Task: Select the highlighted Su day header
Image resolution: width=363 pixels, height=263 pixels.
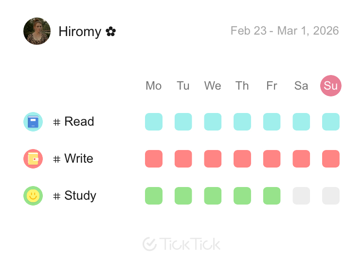Action: point(331,86)
